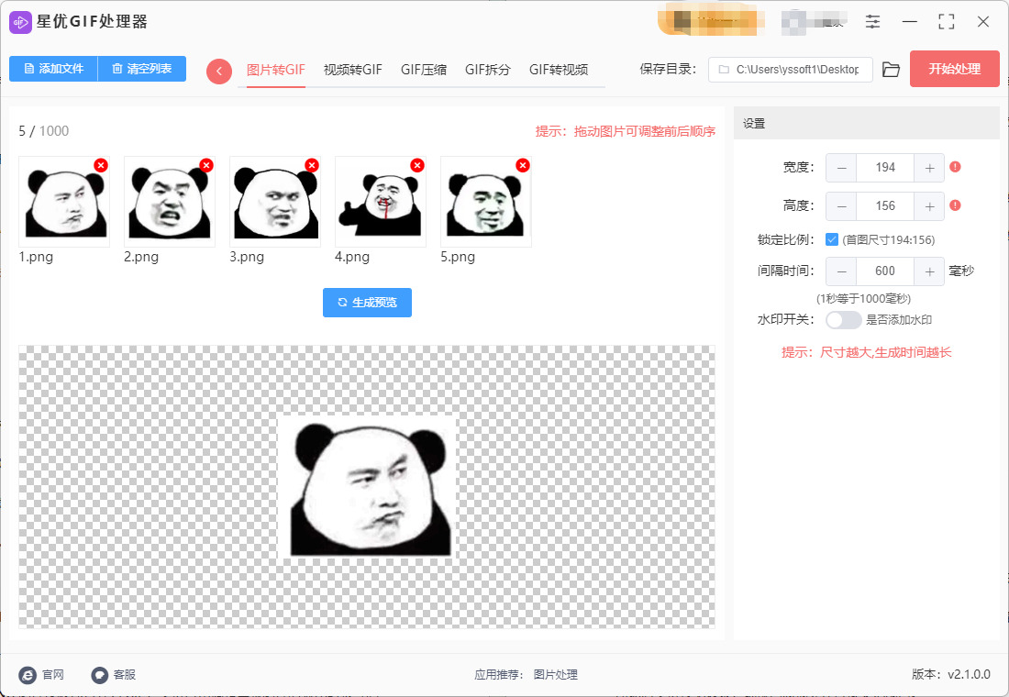Increase 高度 with plus button
This screenshot has width=1009, height=697.
[929, 206]
